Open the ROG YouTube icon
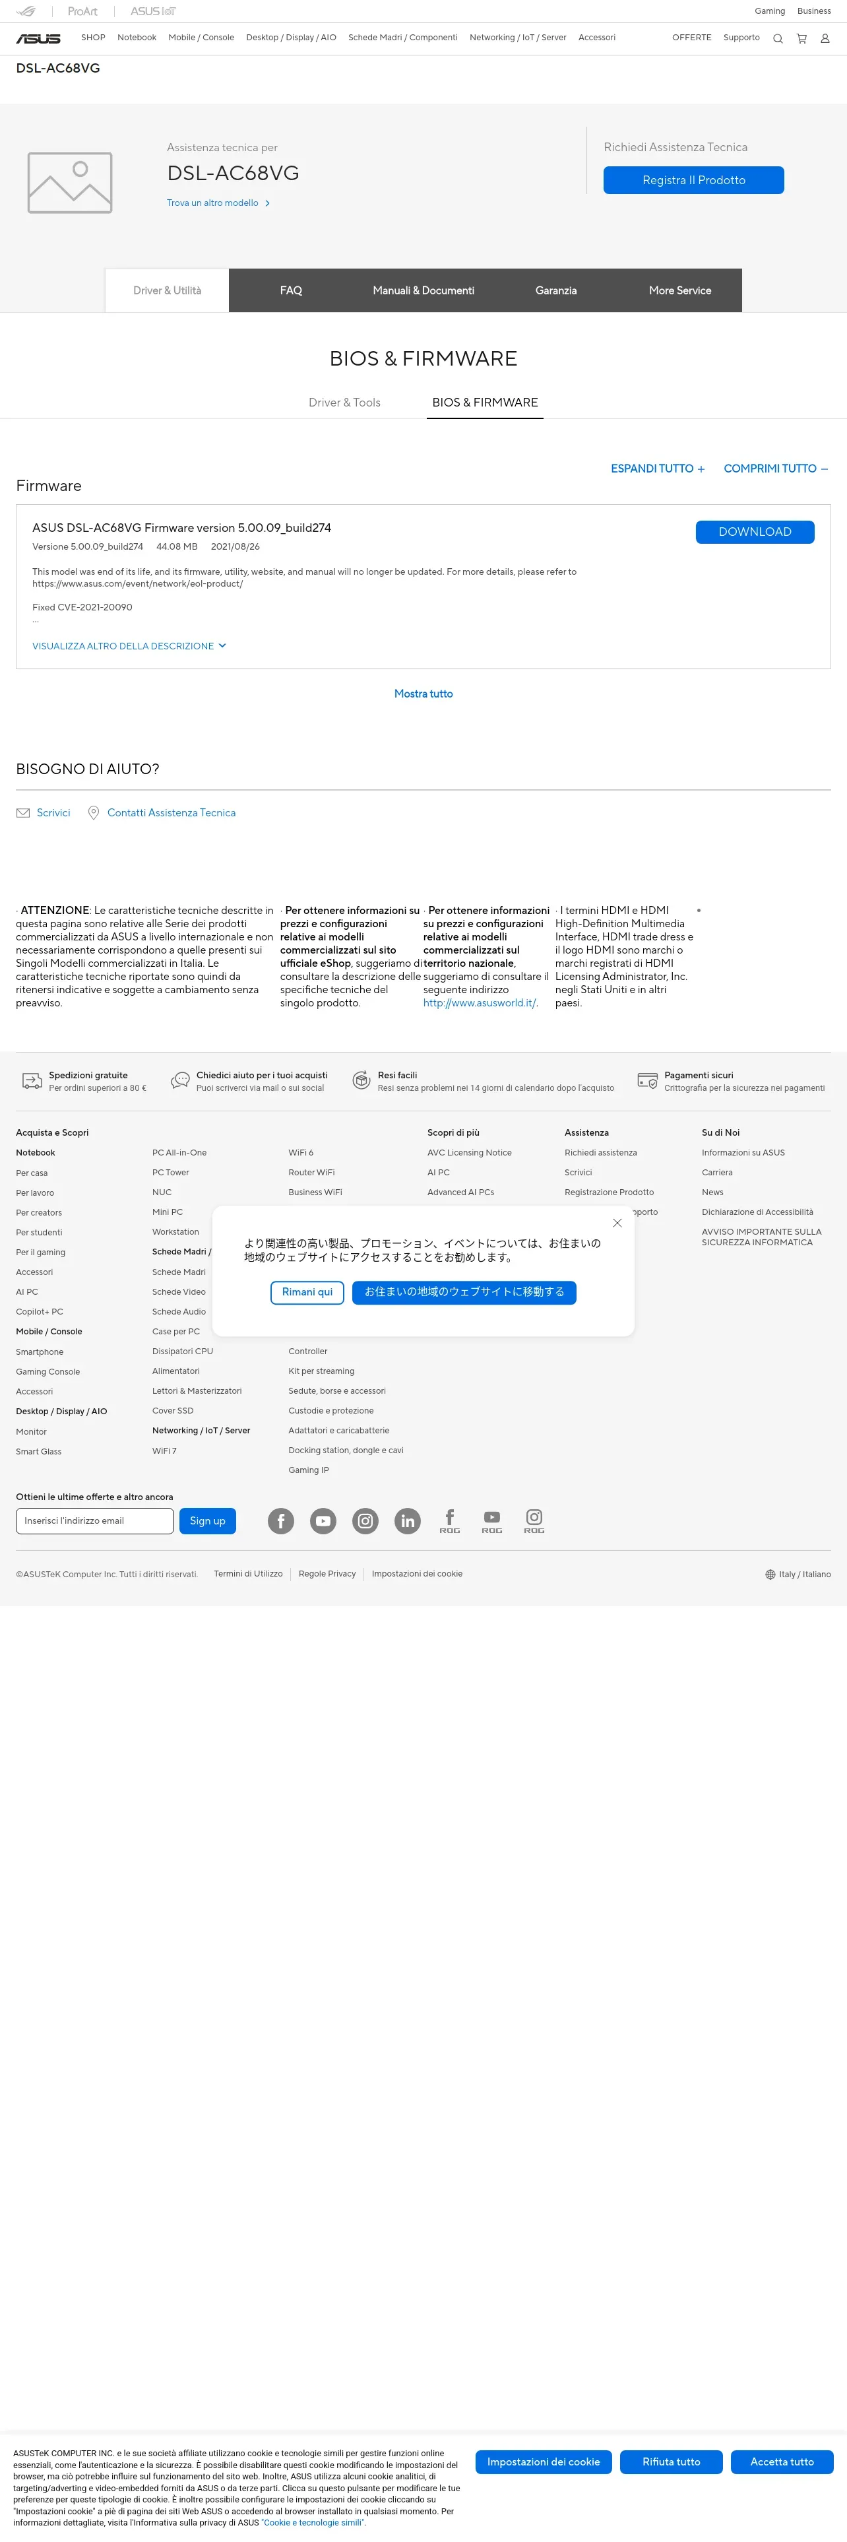Screen dimensions: 847x2542 (492, 1520)
